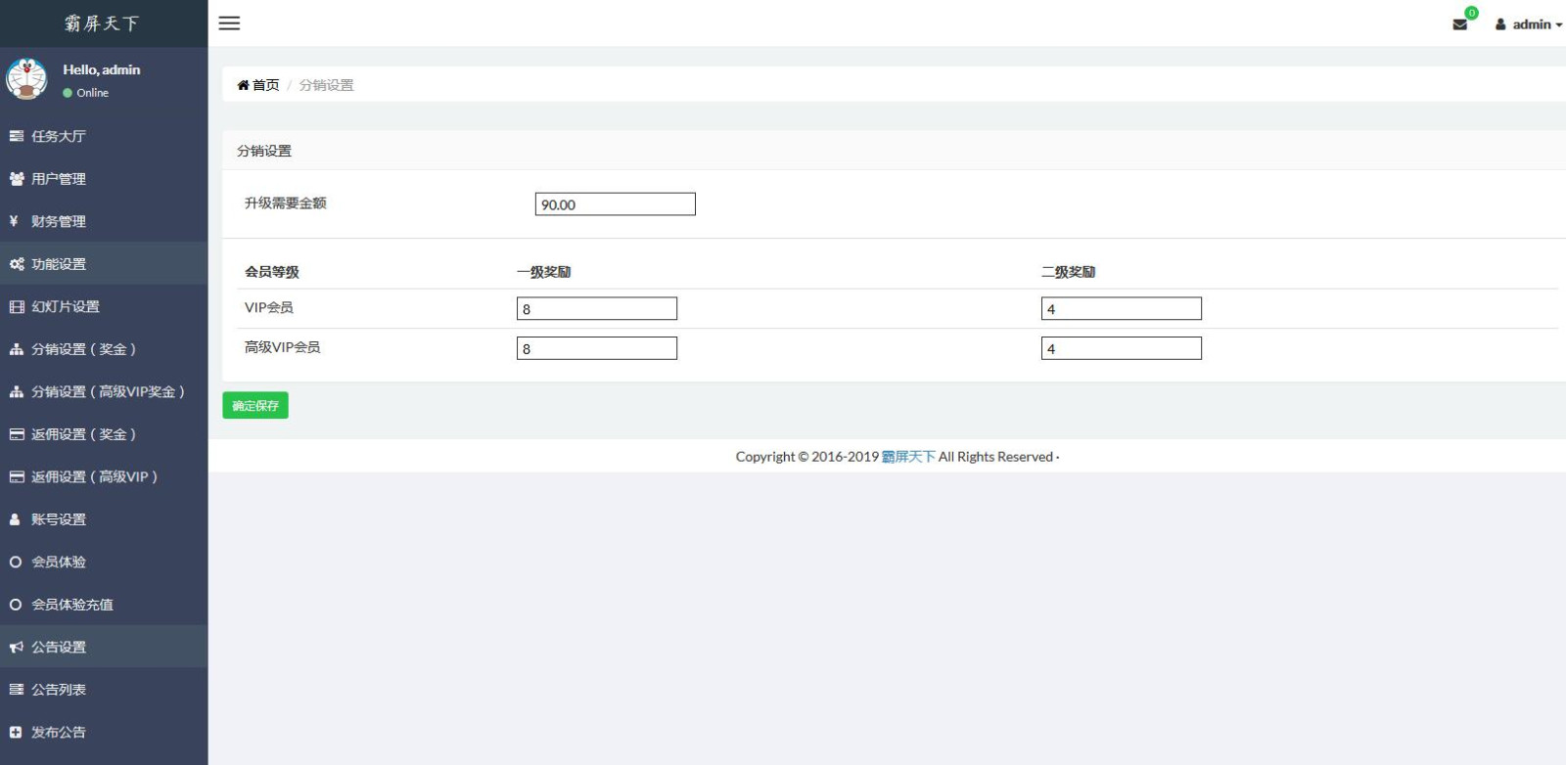Image resolution: width=1566 pixels, height=765 pixels.
Task: Click the user icon for 账号设置
Action: click(16, 519)
